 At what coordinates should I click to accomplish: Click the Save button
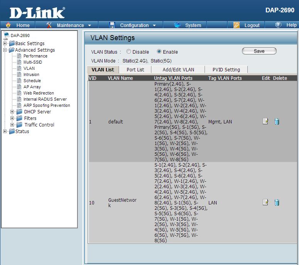click(259, 51)
